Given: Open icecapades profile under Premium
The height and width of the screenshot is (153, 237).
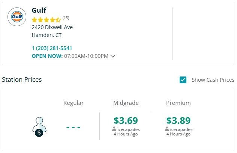Looking at the screenshot, I should [181, 129].
